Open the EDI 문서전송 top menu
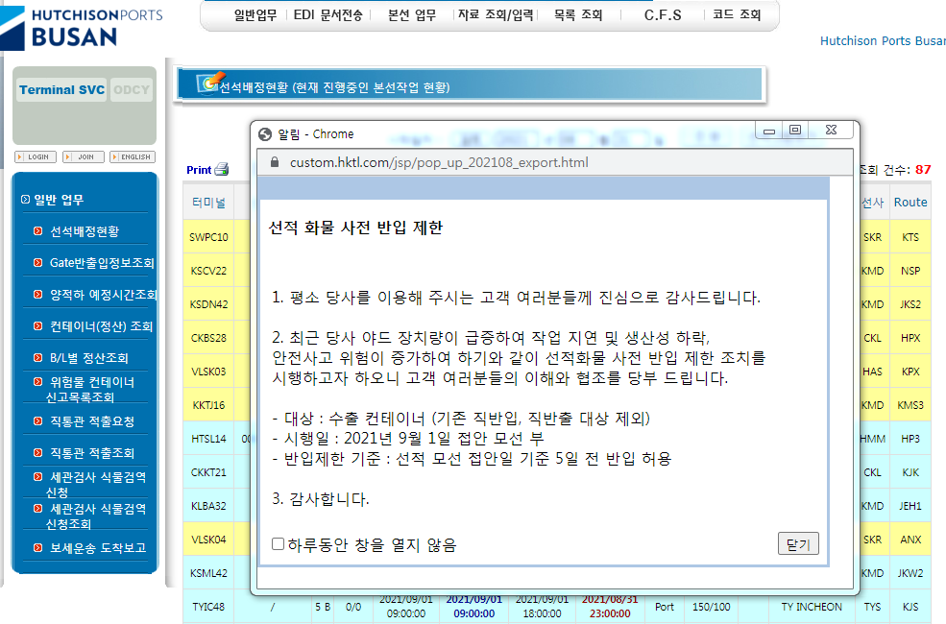The image size is (946, 624). [x=327, y=15]
